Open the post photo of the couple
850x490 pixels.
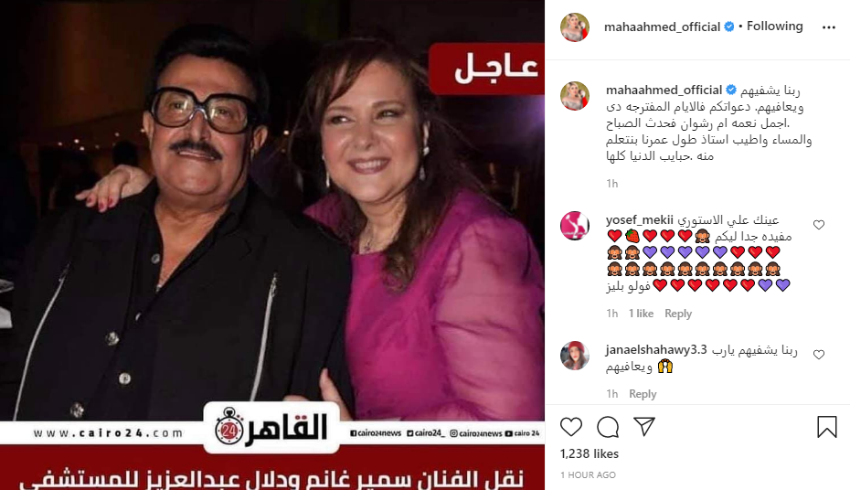tap(272, 245)
